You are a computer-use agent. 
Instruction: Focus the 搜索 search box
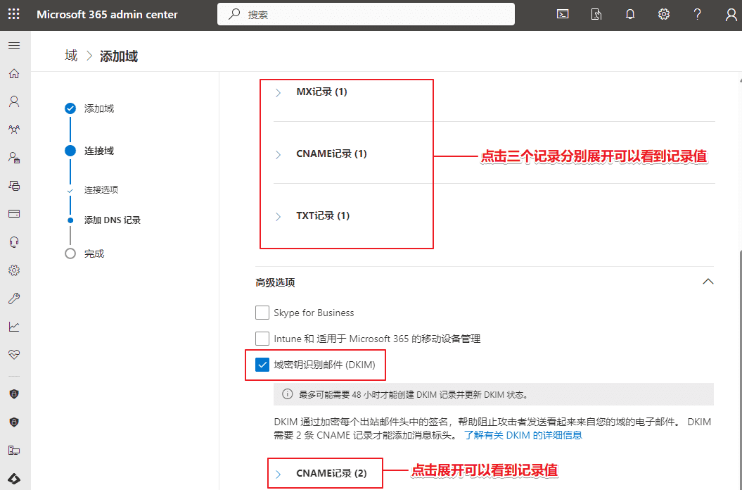366,14
